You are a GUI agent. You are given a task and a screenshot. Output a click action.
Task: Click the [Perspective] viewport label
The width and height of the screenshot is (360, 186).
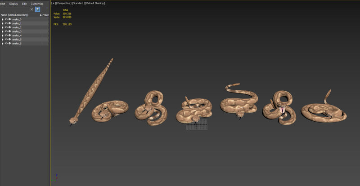(65, 3)
